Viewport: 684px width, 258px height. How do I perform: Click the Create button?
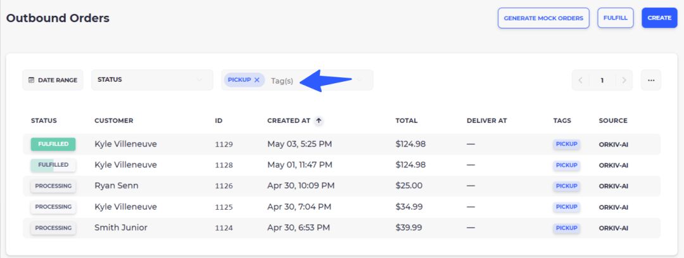coord(659,18)
